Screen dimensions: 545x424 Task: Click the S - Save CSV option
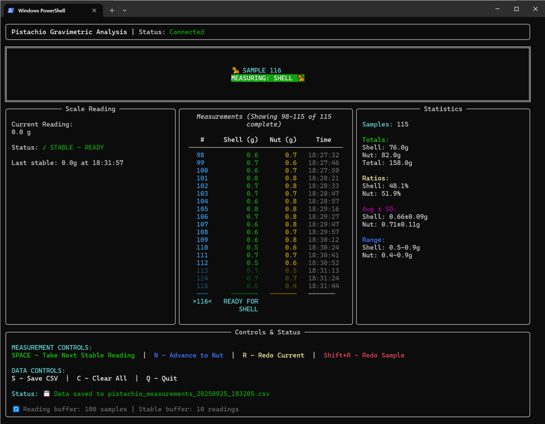click(x=35, y=378)
